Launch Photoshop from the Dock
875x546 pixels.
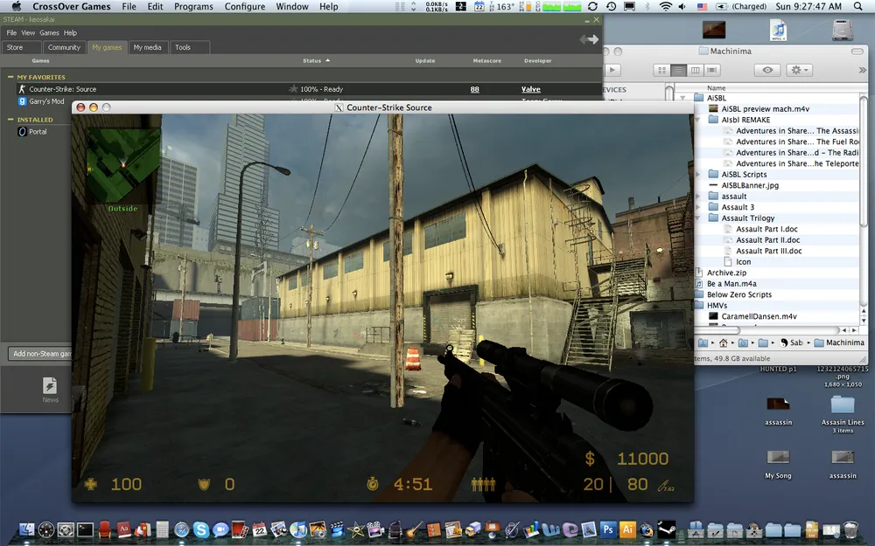[608, 529]
